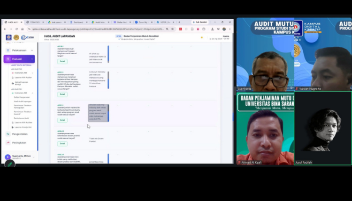Reload the page with the refresh icon
This screenshot has width=352, height=201.
(x=16, y=29)
